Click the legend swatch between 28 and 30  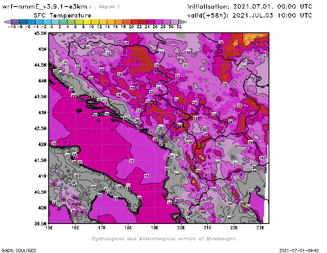pos(166,22)
